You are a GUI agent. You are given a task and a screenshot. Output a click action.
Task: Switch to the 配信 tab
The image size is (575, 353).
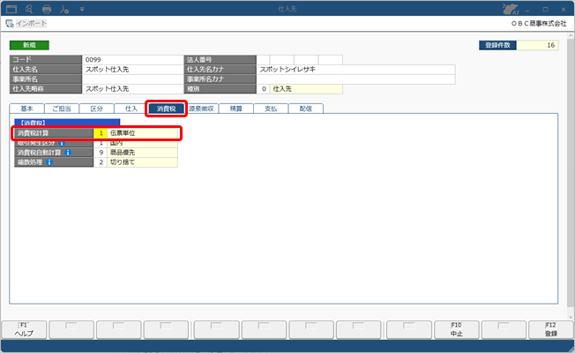pos(305,109)
